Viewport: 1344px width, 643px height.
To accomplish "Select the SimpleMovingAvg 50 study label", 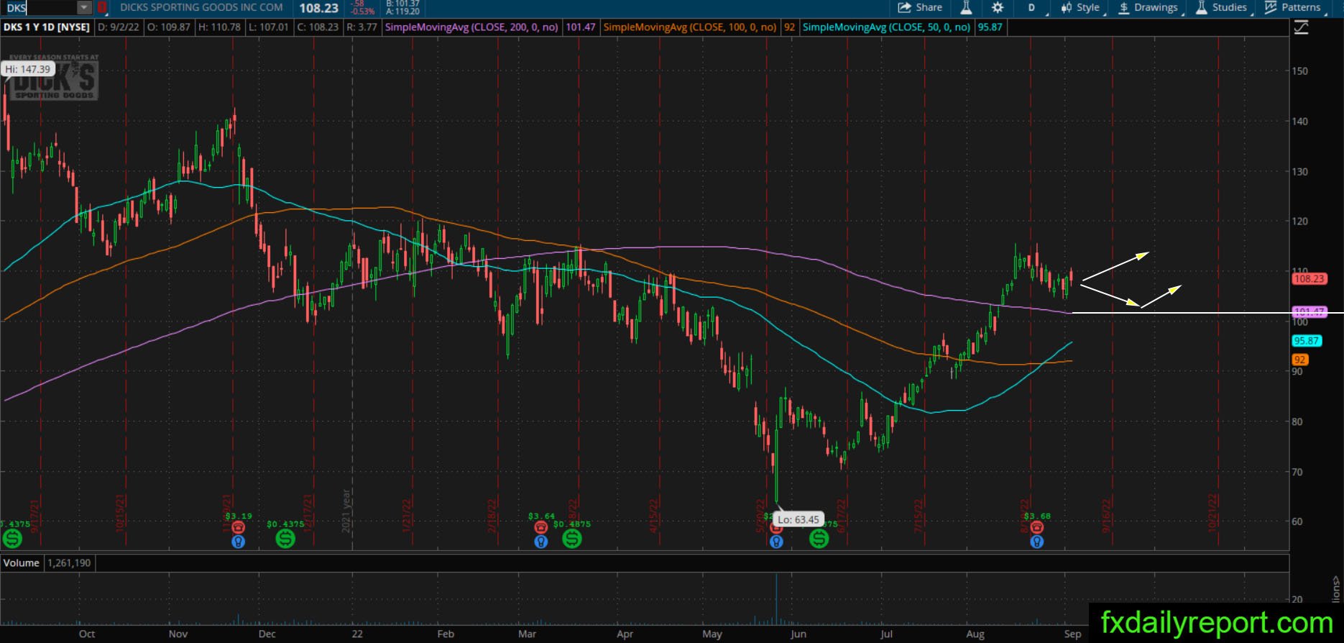I will [886, 27].
